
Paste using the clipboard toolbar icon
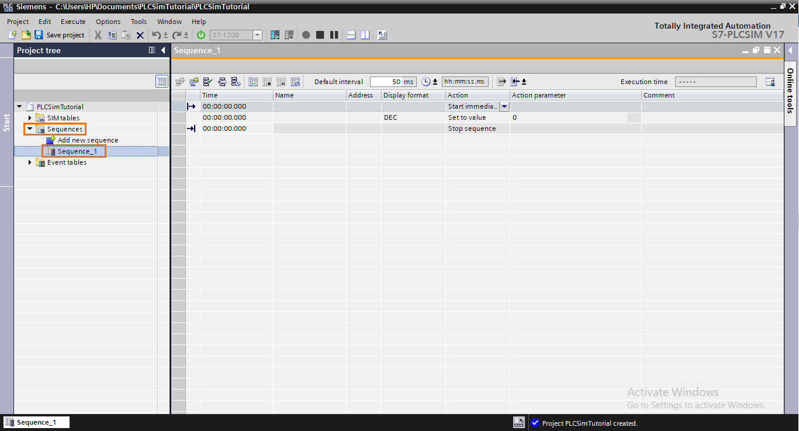[126, 35]
